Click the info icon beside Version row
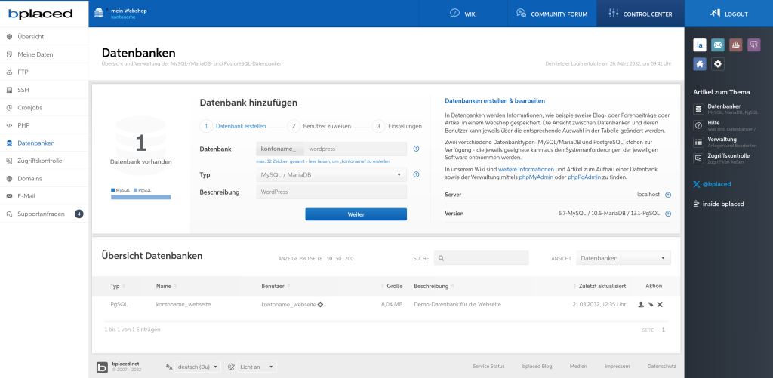Viewport: 773px width, 378px height. 668,214
